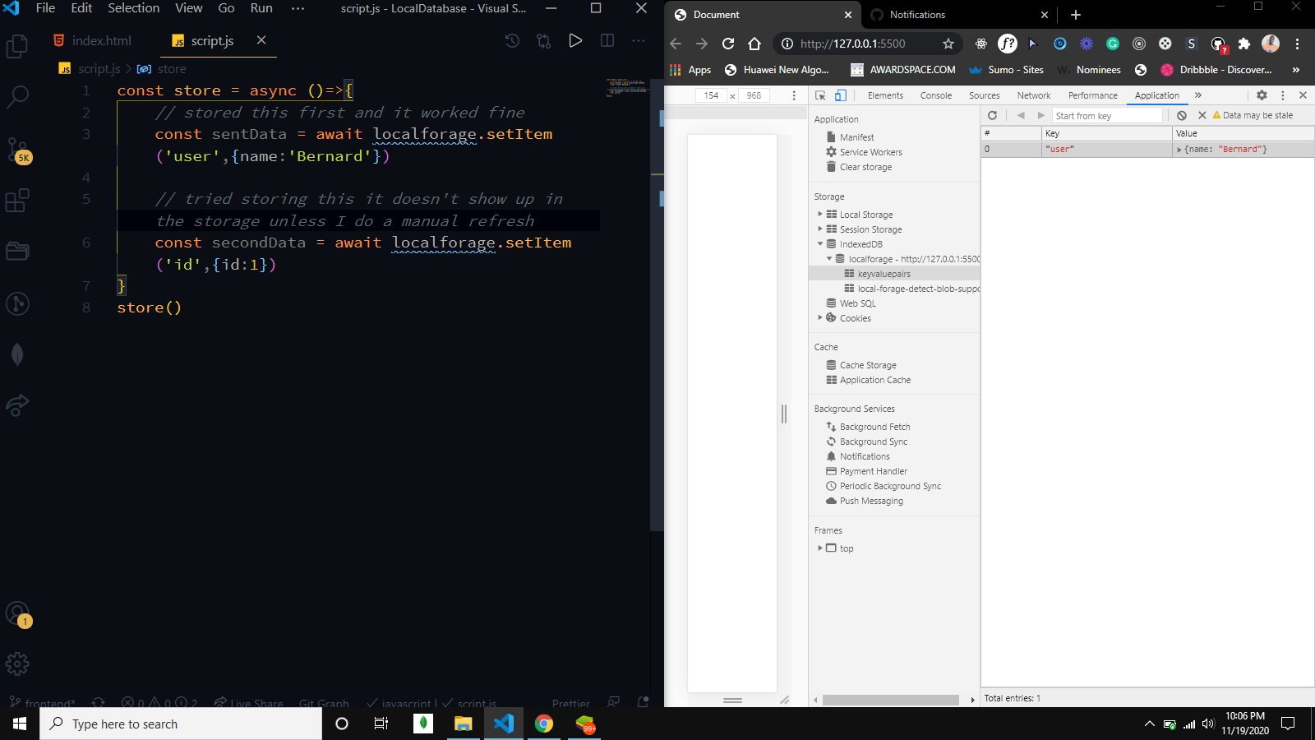Open the MongoDB extension panel
Viewport: 1315px width, 740px height.
point(17,354)
